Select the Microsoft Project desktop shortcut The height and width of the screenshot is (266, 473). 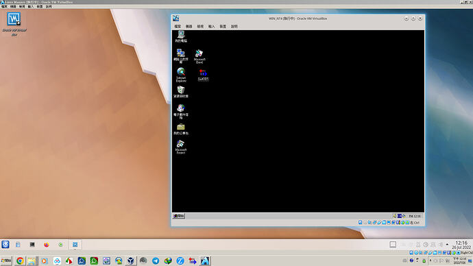click(181, 147)
